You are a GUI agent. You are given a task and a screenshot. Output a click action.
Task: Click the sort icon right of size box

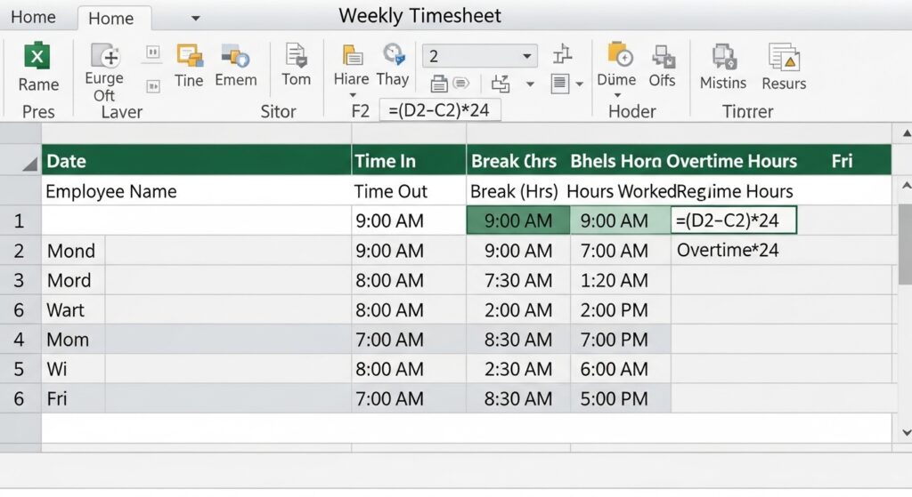pyautogui.click(x=563, y=54)
